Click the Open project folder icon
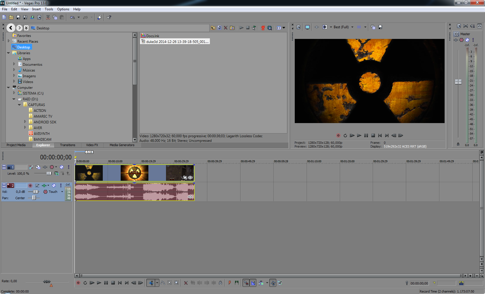The image size is (485, 294). tap(11, 17)
